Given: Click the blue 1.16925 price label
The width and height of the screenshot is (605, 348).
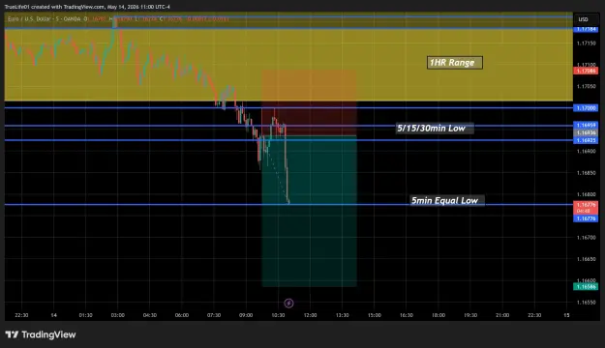Looking at the screenshot, I should tap(586, 140).
